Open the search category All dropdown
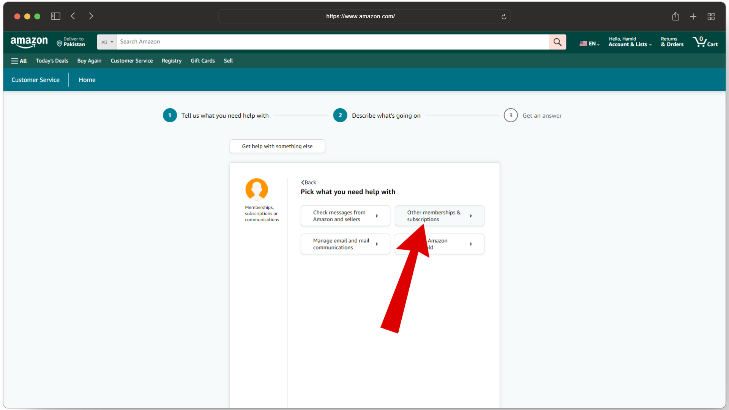 point(107,42)
